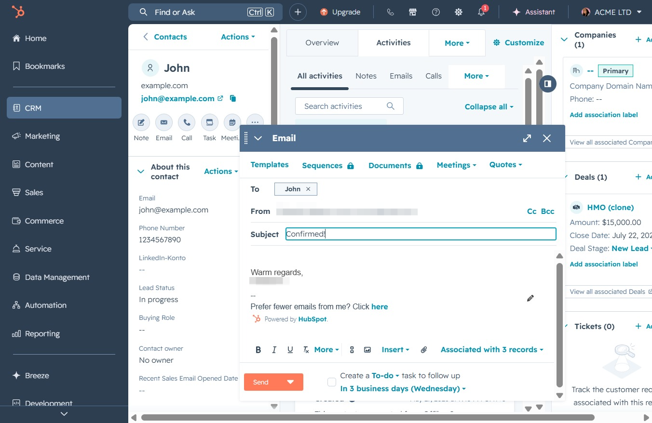This screenshot has height=423, width=652.
Task: Open More formatting options dropdown
Action: click(326, 350)
